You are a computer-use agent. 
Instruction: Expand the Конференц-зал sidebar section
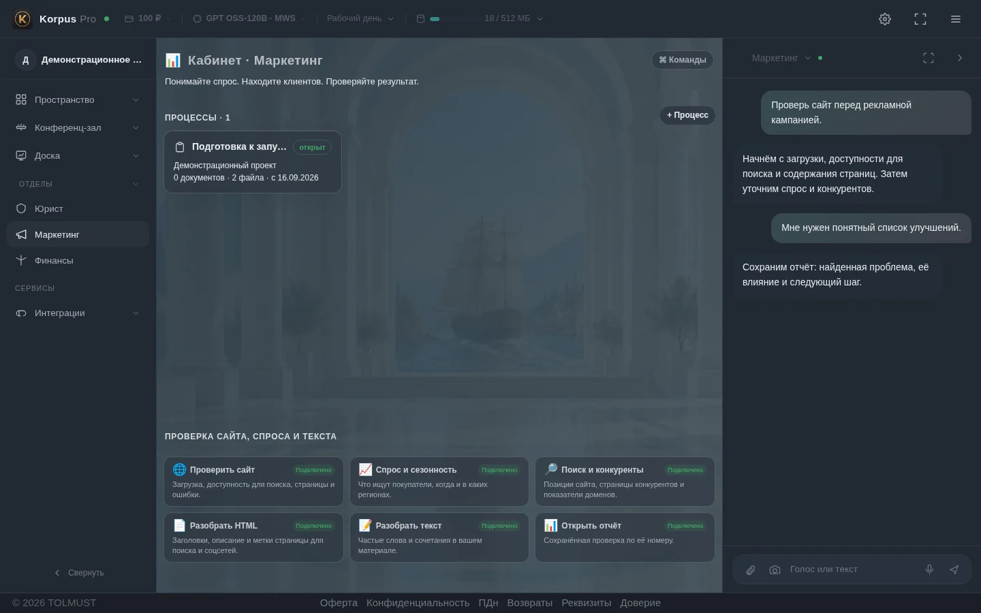tap(78, 128)
